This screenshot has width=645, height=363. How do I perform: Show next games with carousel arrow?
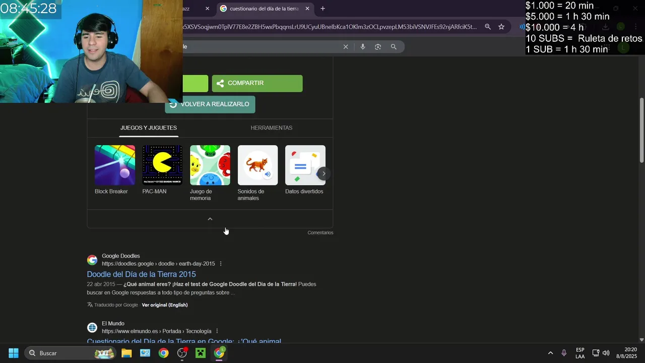point(324,173)
